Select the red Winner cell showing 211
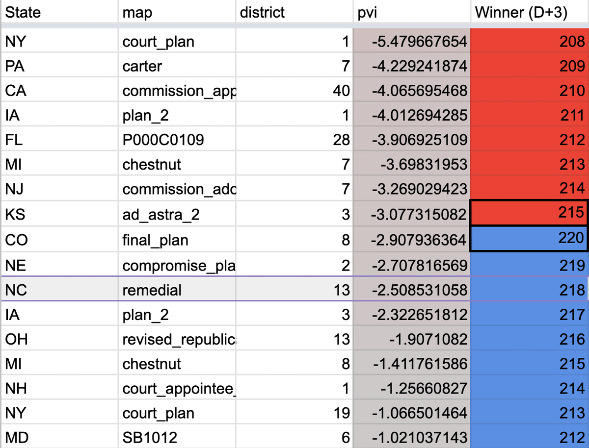 [529, 116]
